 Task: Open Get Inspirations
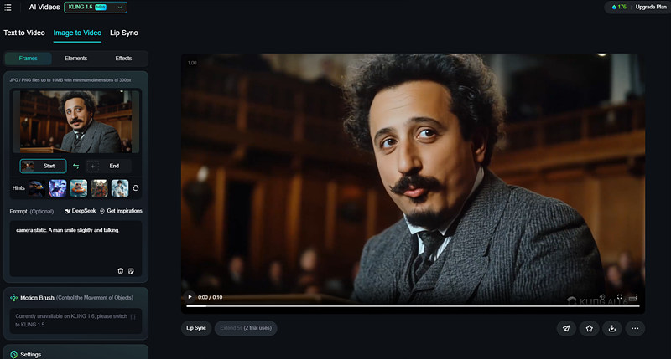121,211
